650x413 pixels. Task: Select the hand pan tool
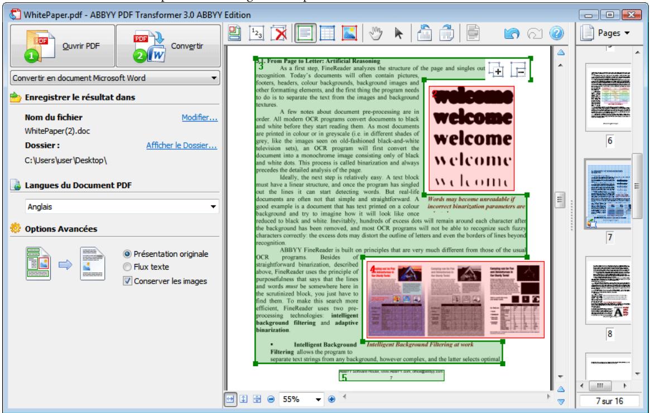pos(375,33)
